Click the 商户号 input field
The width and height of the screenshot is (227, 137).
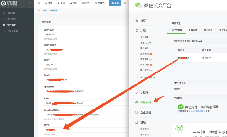tap(86, 130)
